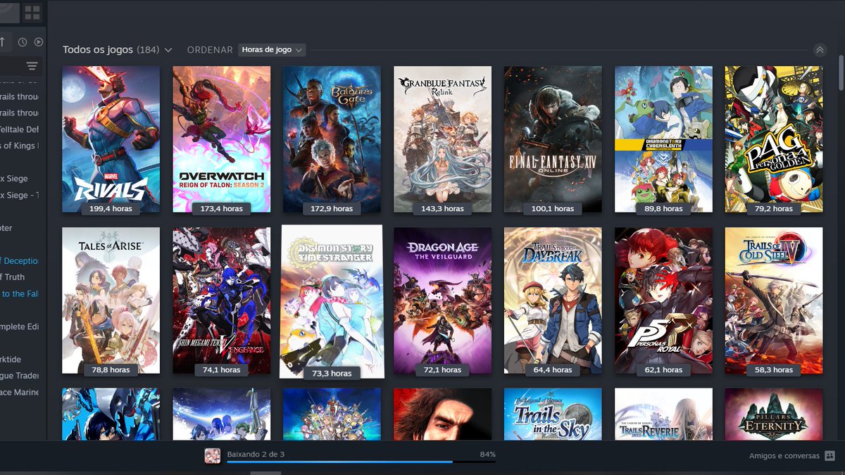This screenshot has width=845, height=475.
Task: Open Overwatch Reign of Talon cover
Action: 222,139
